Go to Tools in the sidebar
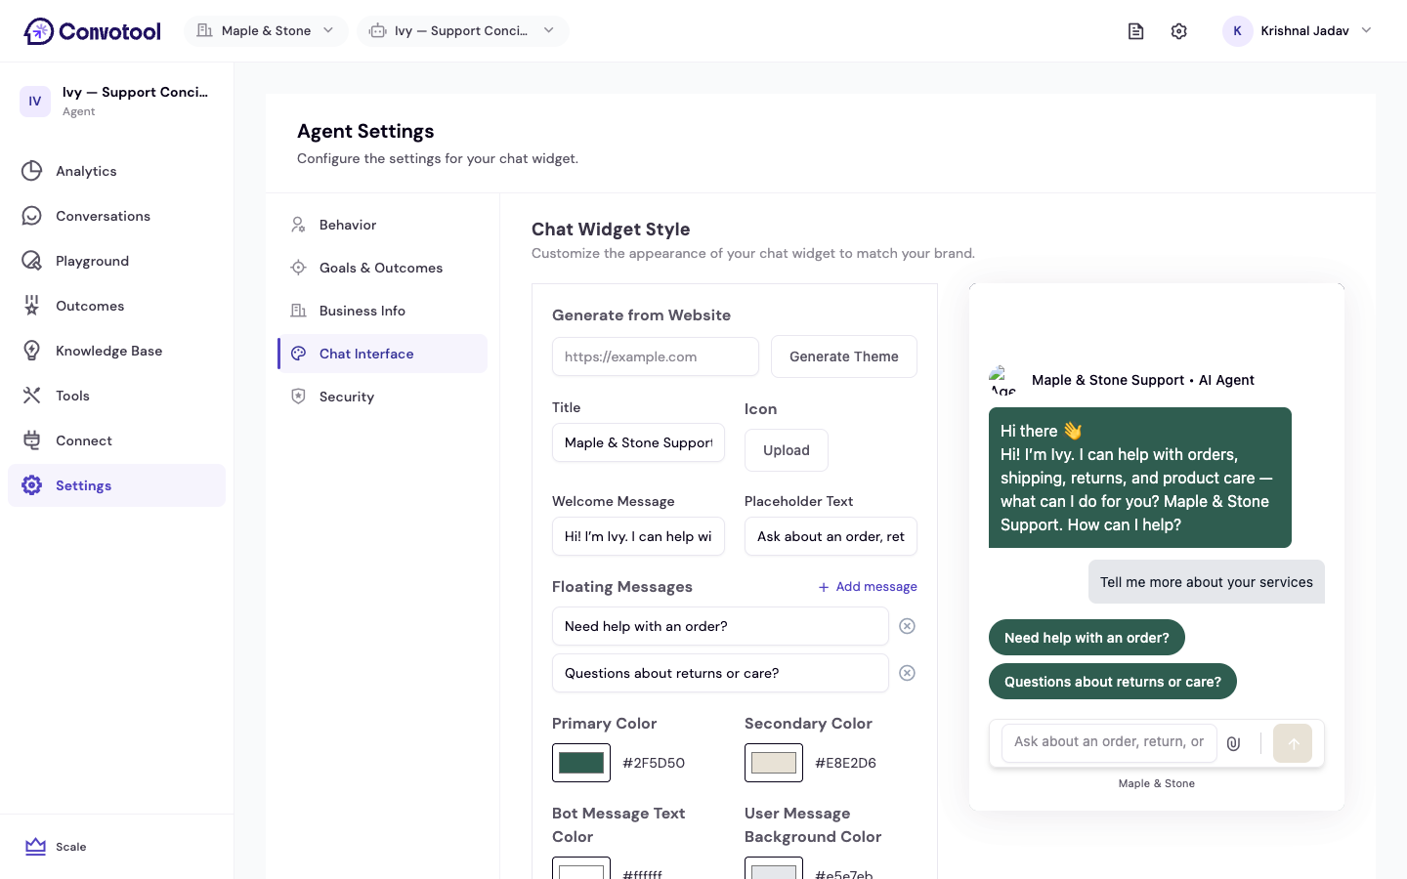 (x=116, y=396)
